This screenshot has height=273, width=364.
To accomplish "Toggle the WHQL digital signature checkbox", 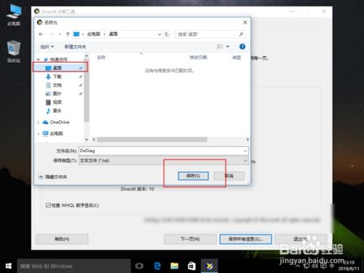I will [48, 205].
